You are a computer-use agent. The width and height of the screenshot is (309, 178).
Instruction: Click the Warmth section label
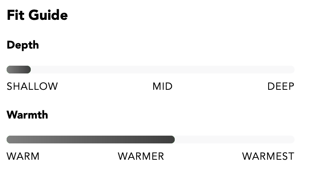(27, 115)
